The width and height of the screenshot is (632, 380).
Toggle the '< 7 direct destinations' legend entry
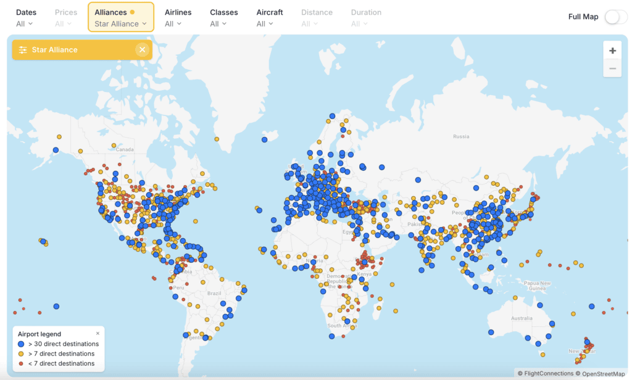pyautogui.click(x=59, y=363)
